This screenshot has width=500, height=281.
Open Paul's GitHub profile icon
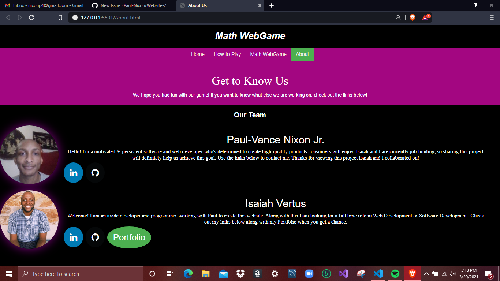point(95,173)
